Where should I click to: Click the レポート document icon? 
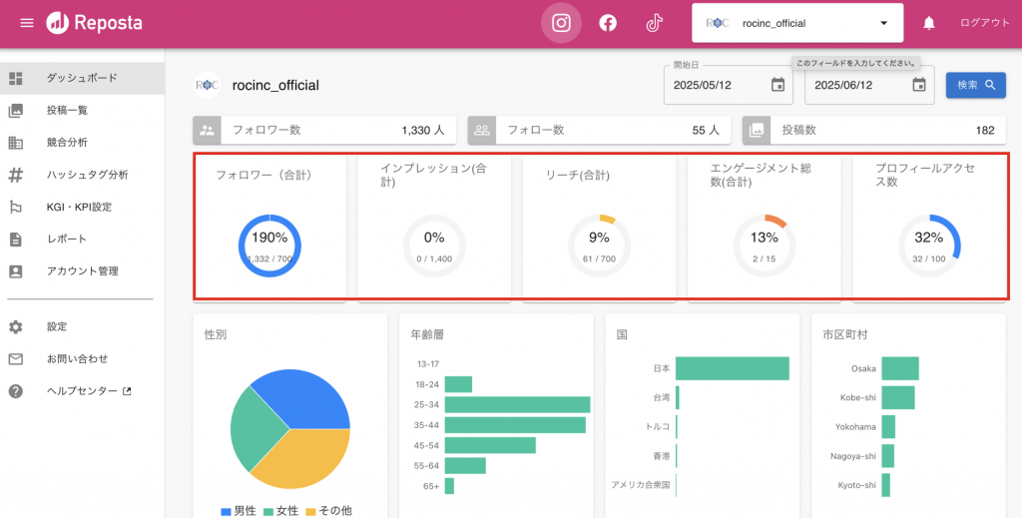click(x=16, y=240)
